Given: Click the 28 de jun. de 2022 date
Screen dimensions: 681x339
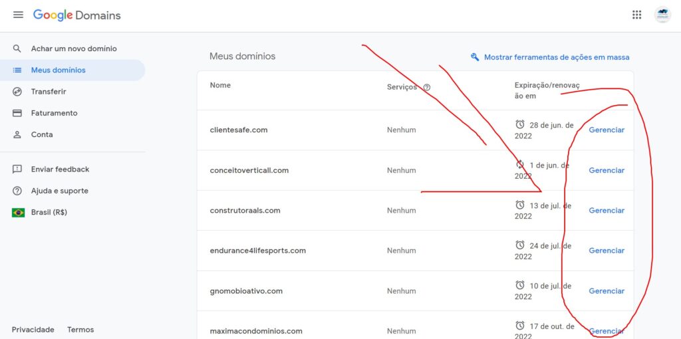Looking at the screenshot, I should [544, 130].
